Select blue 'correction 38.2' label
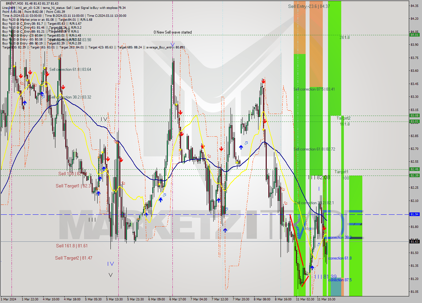Image resolution: width=422 pixels, height=303 pixels. tap(340, 237)
